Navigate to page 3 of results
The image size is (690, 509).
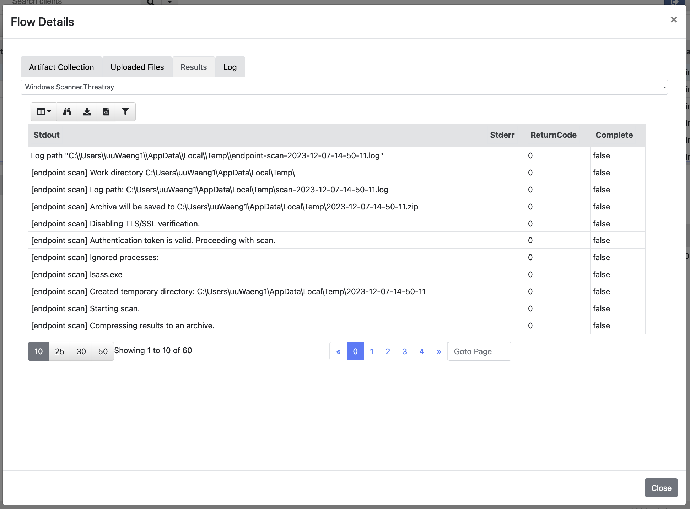405,352
